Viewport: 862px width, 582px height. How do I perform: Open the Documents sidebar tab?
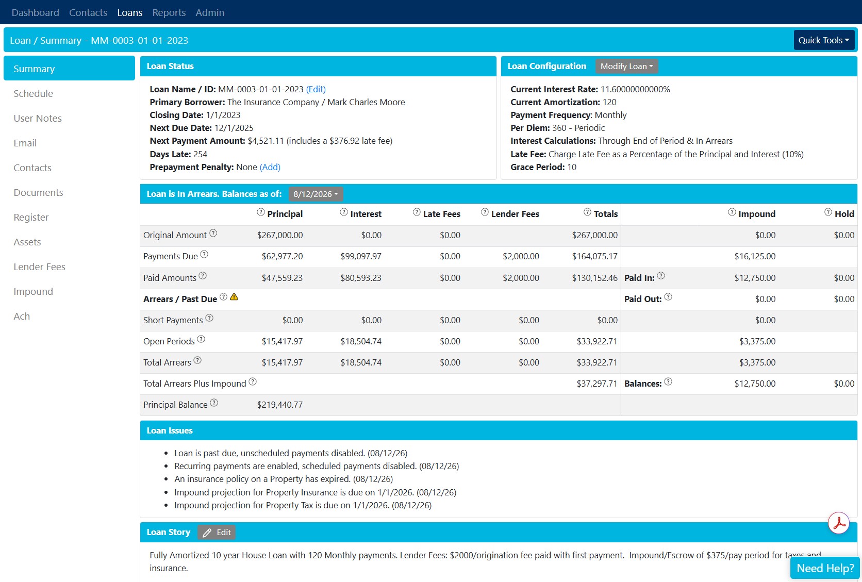(69, 192)
